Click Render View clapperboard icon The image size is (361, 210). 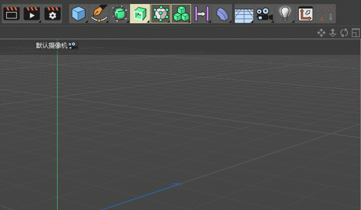tap(11, 14)
